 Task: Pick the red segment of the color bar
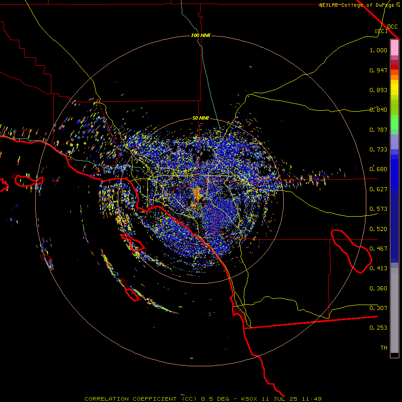(394, 67)
